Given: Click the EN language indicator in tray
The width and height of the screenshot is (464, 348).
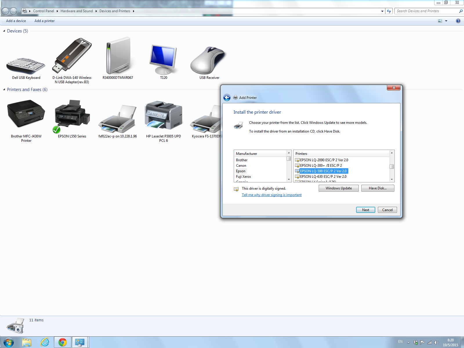Looking at the screenshot, I should 400,342.
